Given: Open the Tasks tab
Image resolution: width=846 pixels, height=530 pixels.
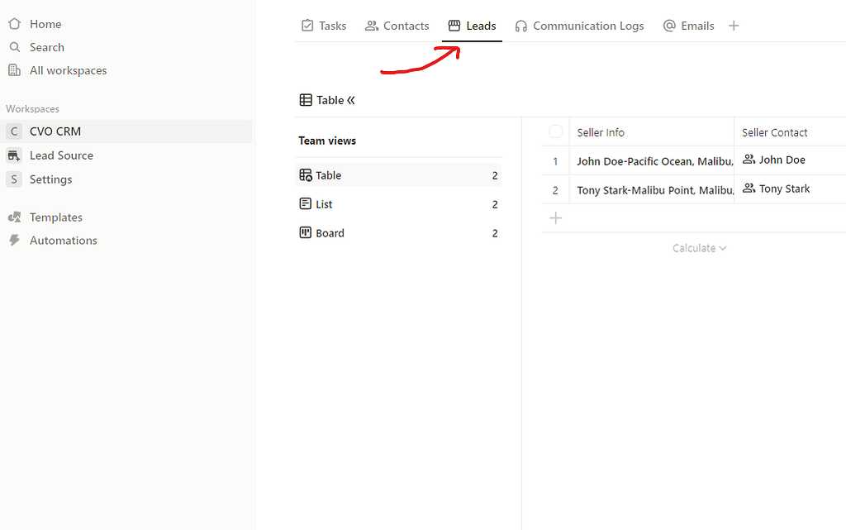Looking at the screenshot, I should coord(307,26).
